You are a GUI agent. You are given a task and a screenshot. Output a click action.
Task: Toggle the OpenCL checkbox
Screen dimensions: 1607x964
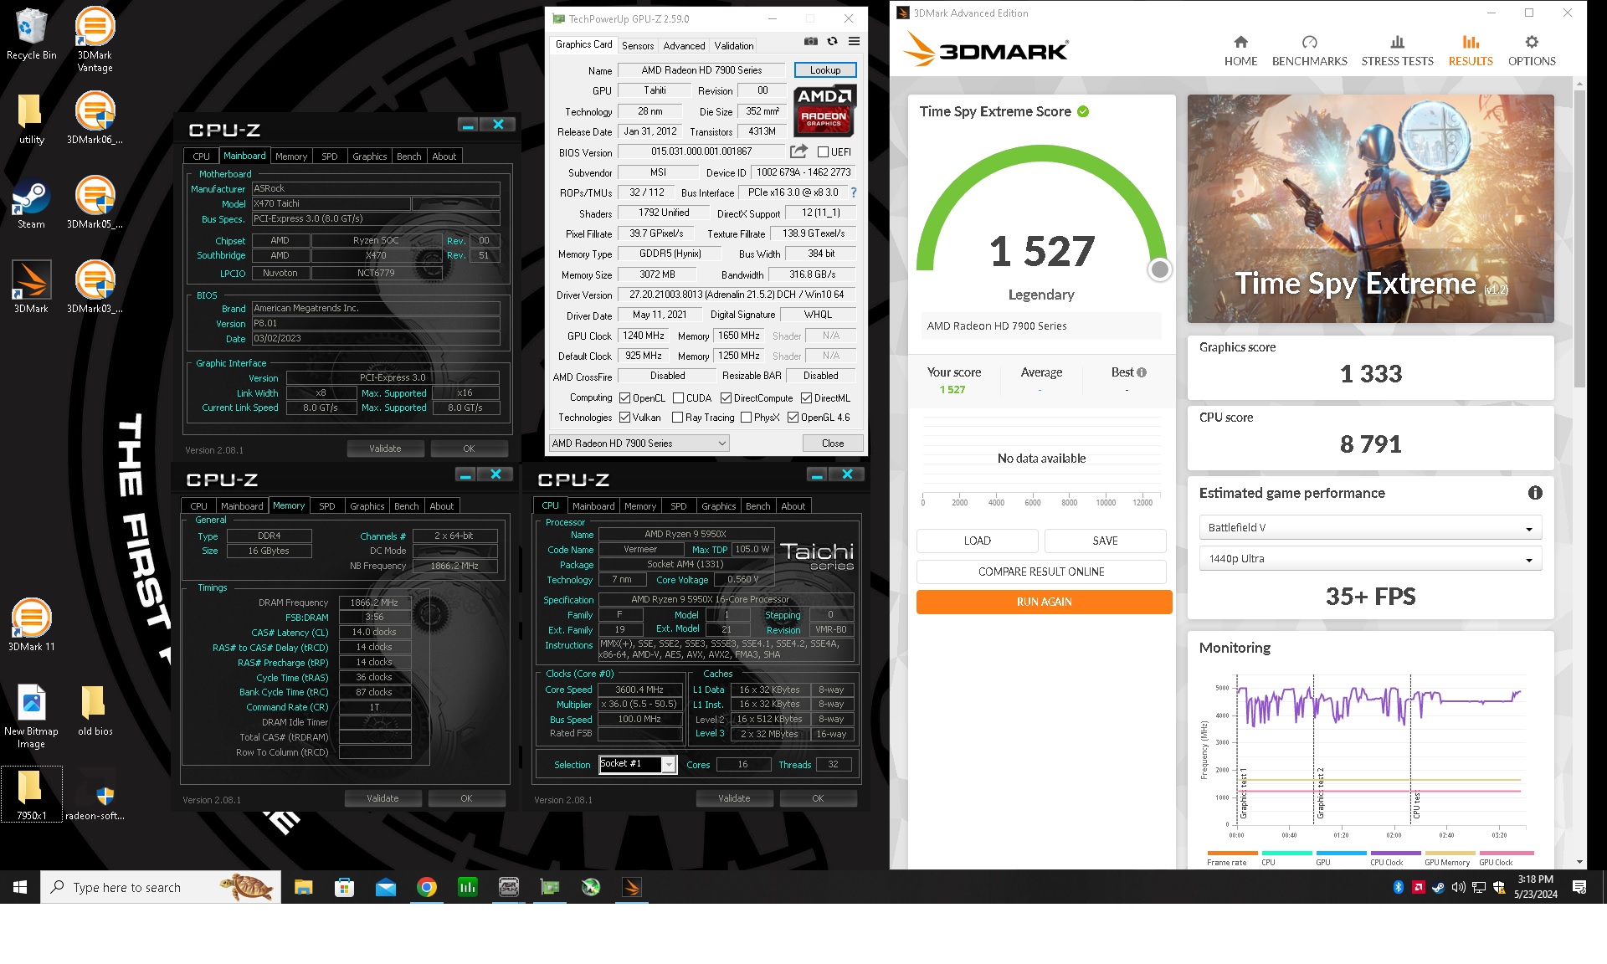[x=624, y=398]
